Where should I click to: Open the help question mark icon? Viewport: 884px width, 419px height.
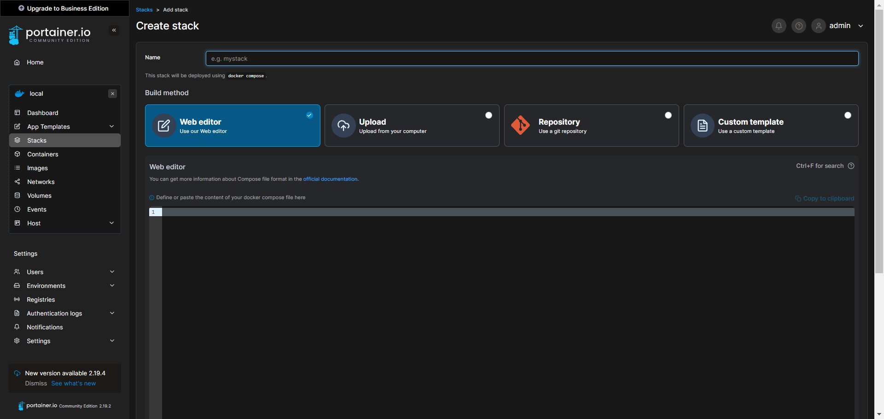(799, 26)
